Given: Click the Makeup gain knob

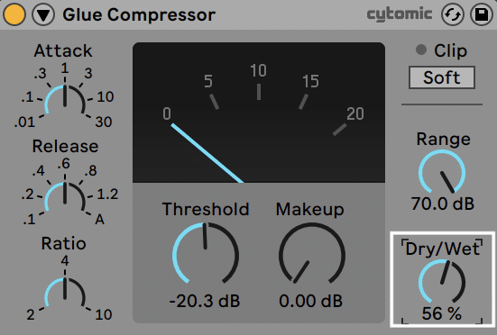Looking at the screenshot, I should point(311,254).
